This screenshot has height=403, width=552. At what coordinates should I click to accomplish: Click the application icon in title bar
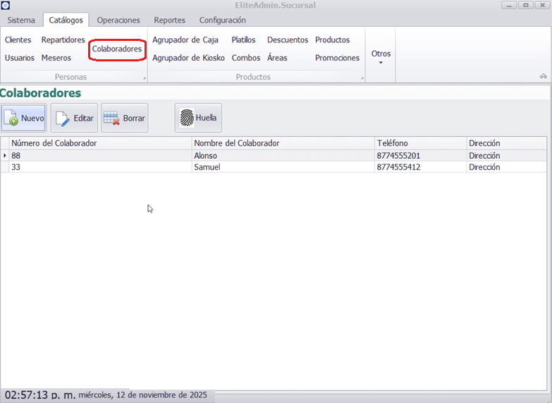coord(6,6)
